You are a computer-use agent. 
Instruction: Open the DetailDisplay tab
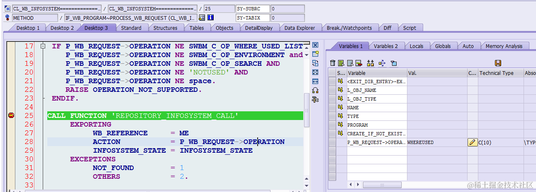[259, 28]
